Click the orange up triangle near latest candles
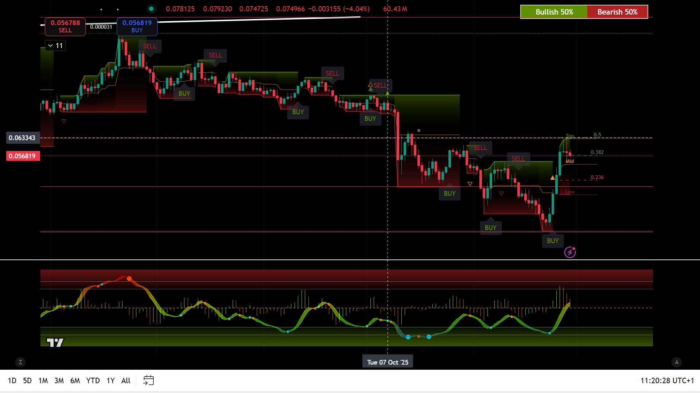700x393 pixels. coord(552,178)
